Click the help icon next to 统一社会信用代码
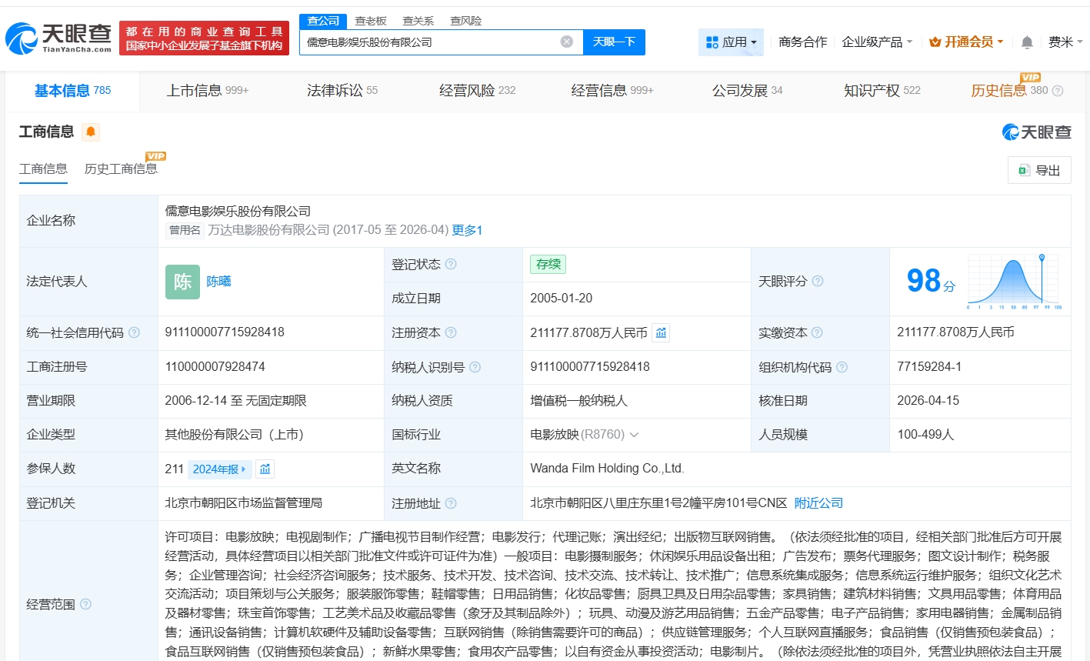 (134, 332)
